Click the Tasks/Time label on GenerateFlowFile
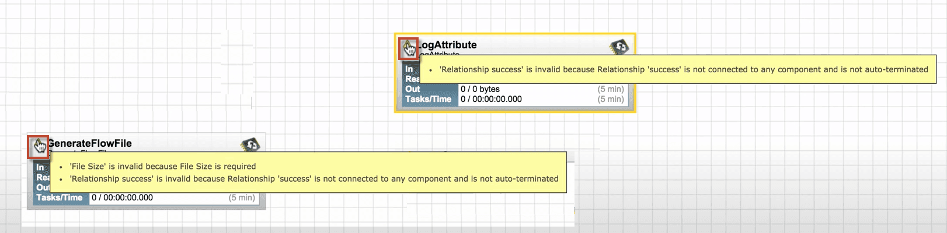The image size is (947, 233). (59, 197)
